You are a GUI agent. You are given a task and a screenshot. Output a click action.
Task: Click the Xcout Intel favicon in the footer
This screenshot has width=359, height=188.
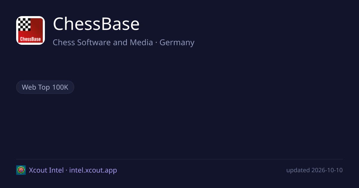click(x=21, y=170)
